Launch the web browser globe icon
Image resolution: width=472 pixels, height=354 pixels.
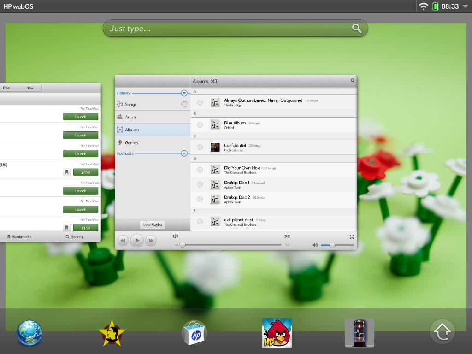point(29,333)
